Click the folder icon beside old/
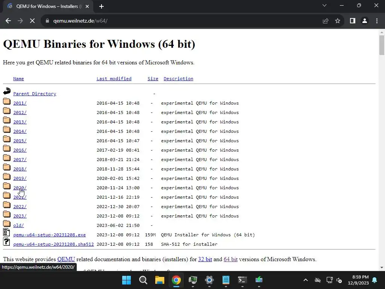This screenshot has width=385, height=289. point(7,224)
